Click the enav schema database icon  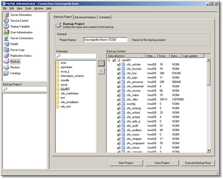coord(58,63)
